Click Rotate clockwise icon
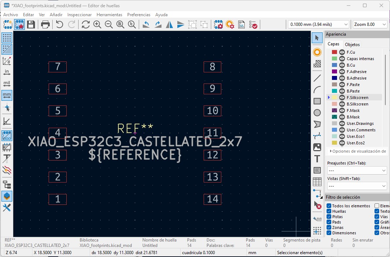 pos(158,24)
